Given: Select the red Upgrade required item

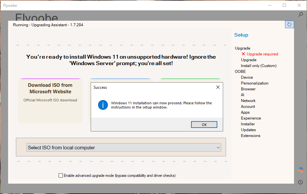Looking at the screenshot, I should point(260,54).
